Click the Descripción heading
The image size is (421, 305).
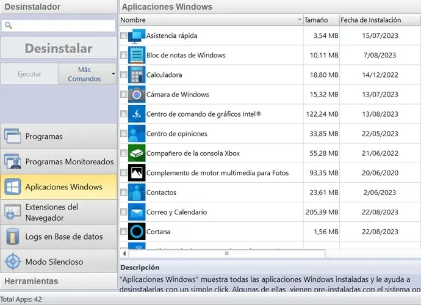(140, 267)
